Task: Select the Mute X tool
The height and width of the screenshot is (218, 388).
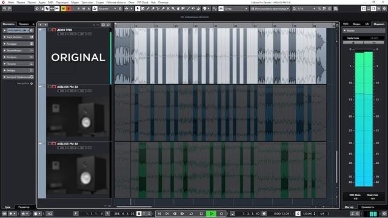Action: [x=168, y=8]
